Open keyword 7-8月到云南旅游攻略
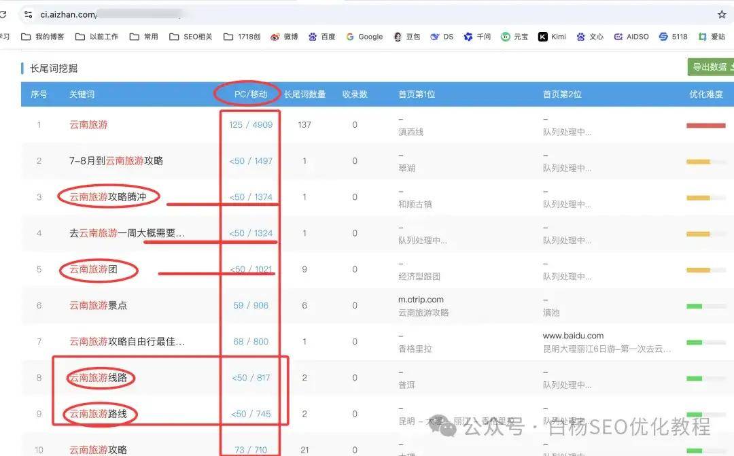Screen dimensions: 734x456 (116, 160)
